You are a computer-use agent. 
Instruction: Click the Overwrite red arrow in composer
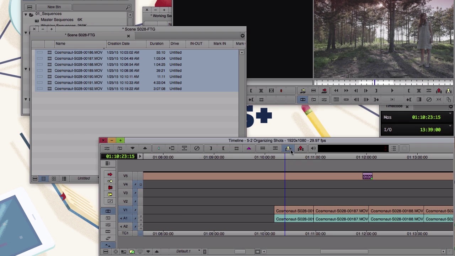click(324, 91)
